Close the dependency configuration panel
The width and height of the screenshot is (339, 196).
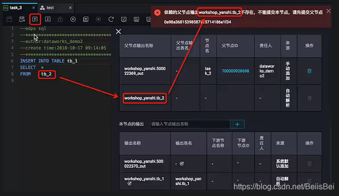(118, 32)
